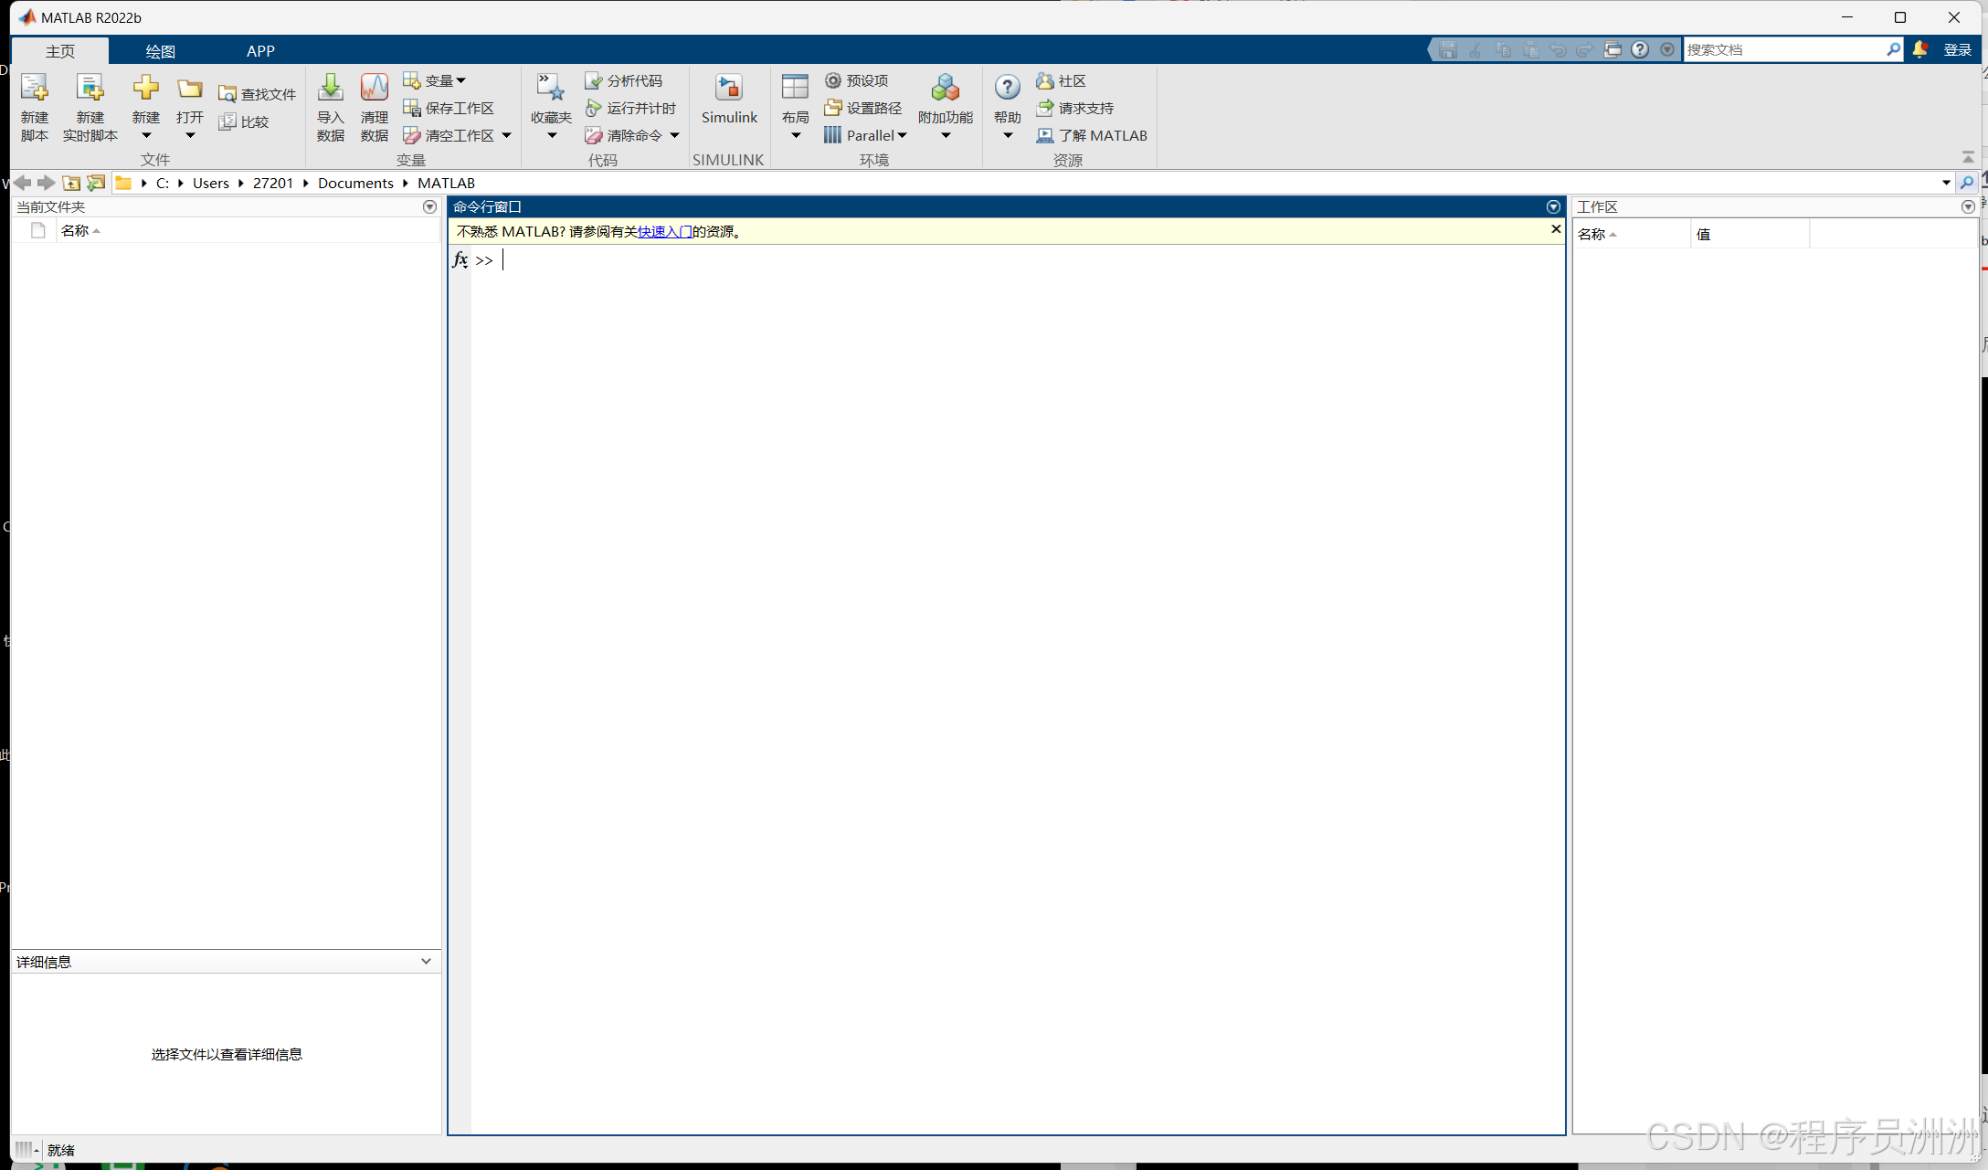Launch Simulink from the toolbar
Screen dimensions: 1988x1170
point(729,98)
